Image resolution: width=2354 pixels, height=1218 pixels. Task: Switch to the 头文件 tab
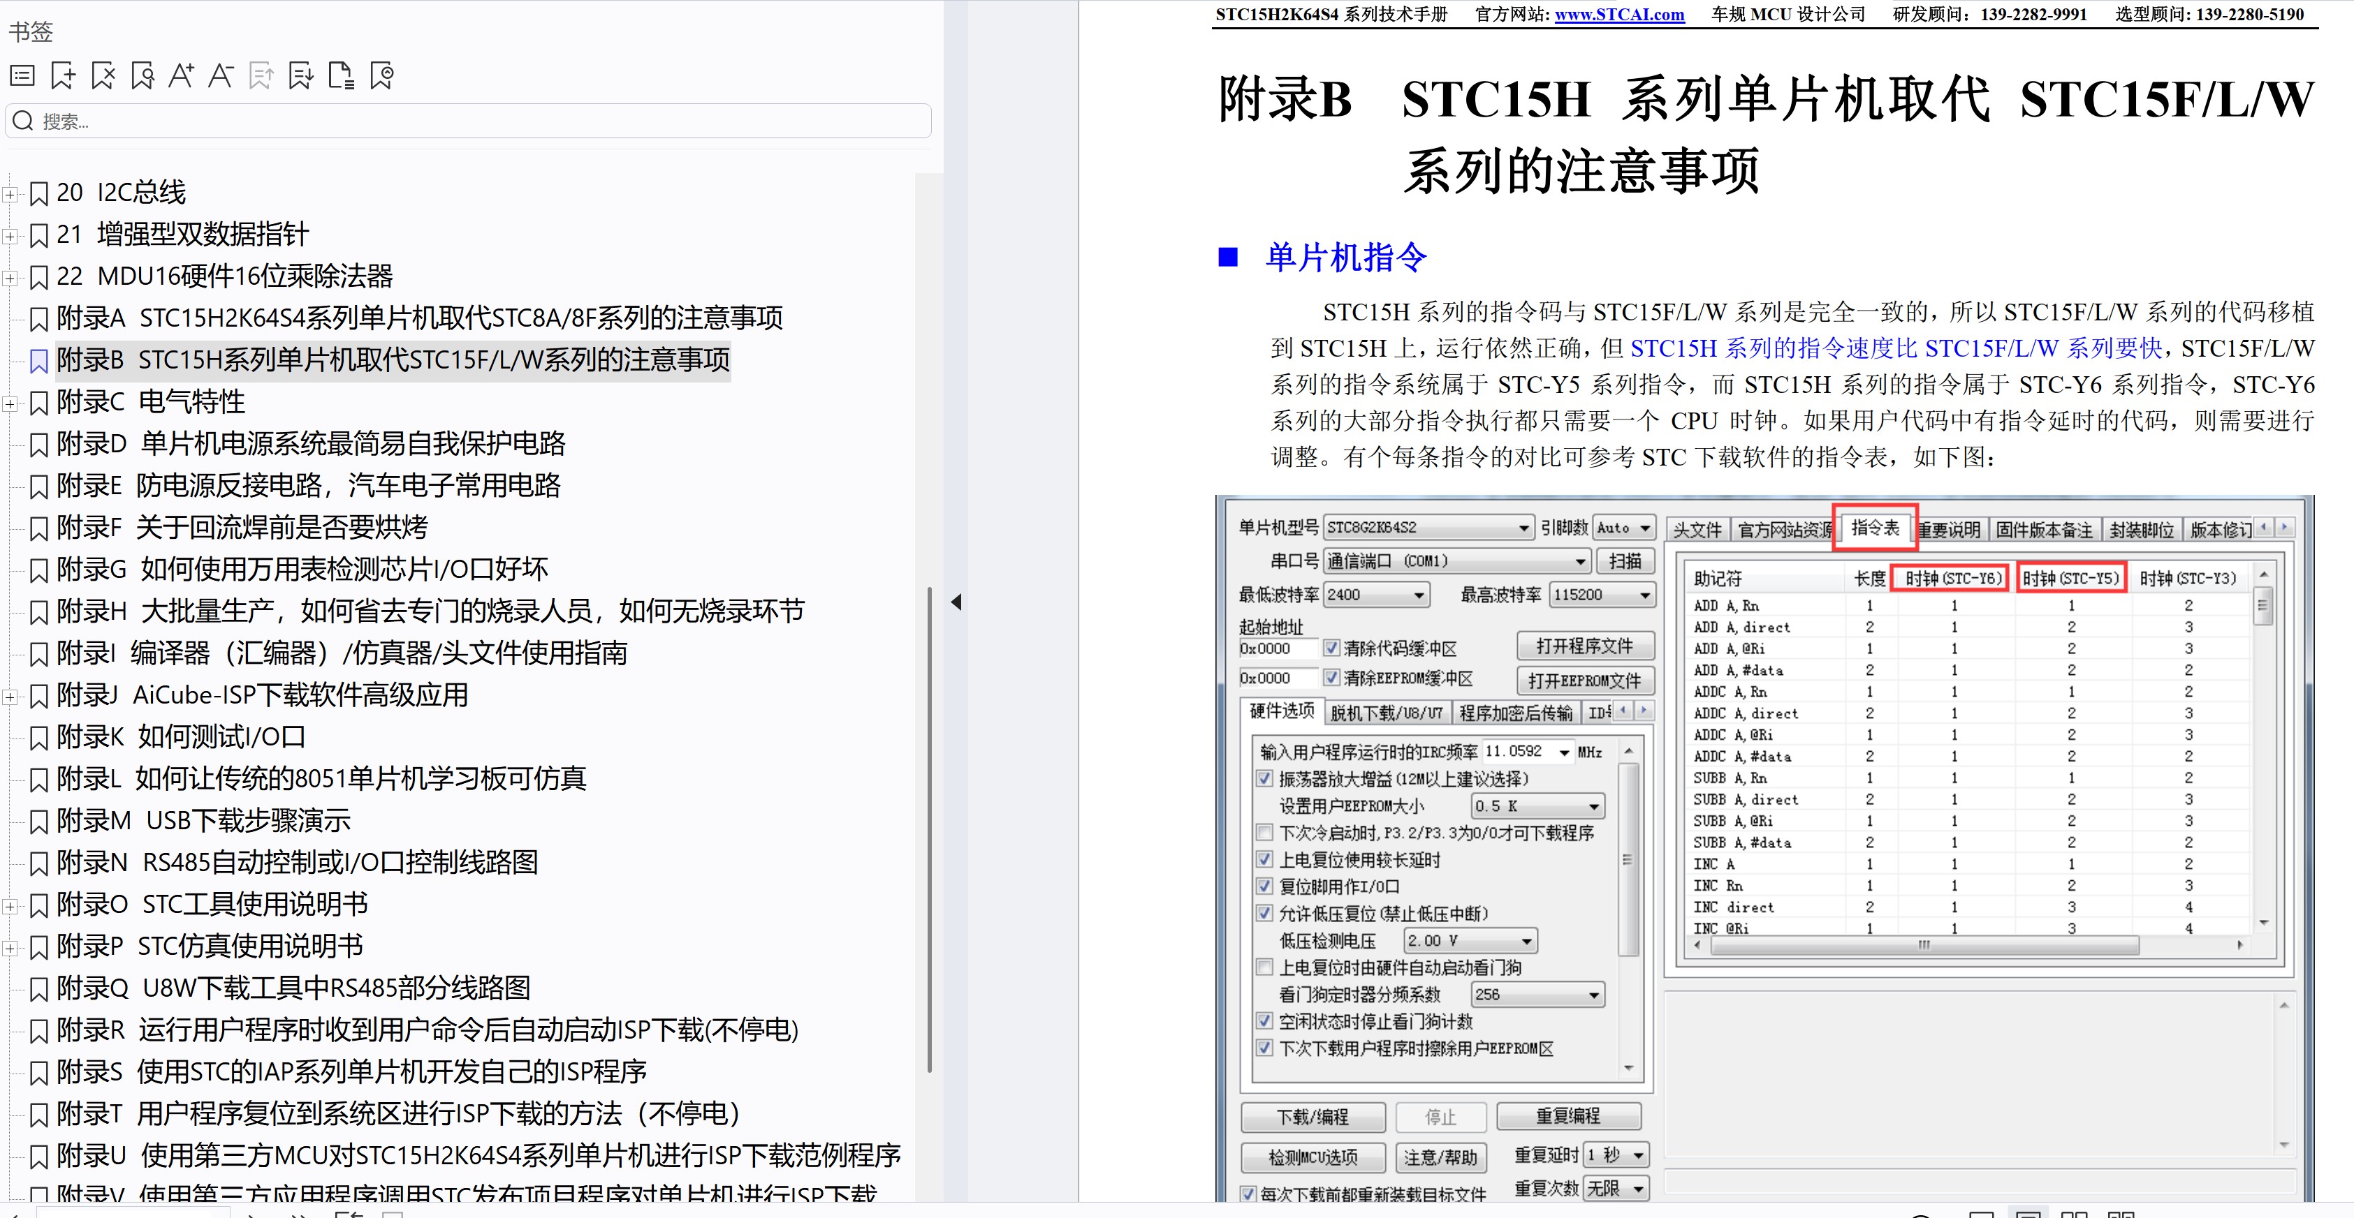[1697, 530]
